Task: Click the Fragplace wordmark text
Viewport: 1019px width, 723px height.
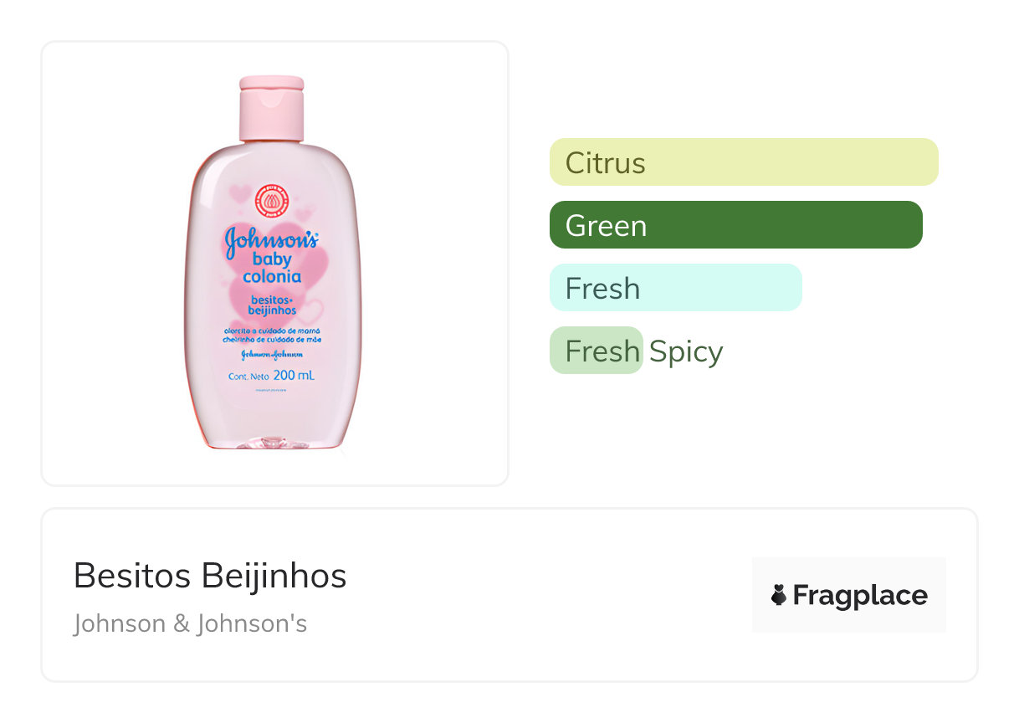Action: (x=859, y=595)
